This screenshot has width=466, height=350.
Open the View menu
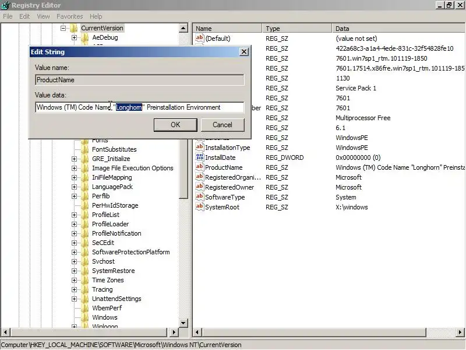pyautogui.click(x=43, y=16)
